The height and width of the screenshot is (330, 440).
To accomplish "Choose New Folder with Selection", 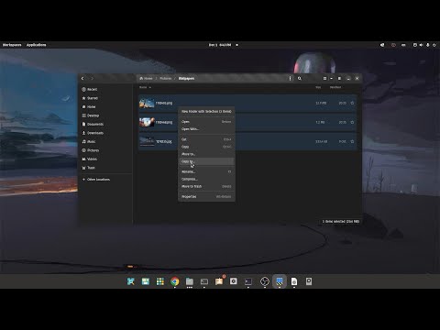I will click(x=206, y=112).
